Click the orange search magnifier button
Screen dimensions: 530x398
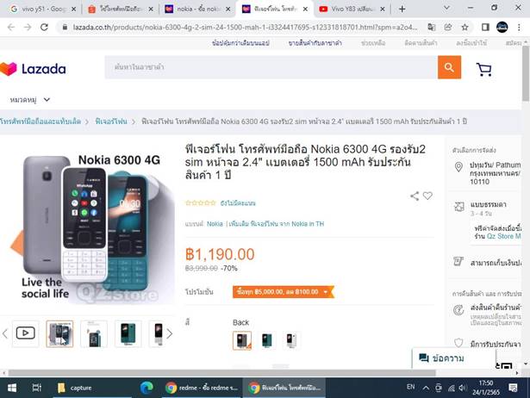pyautogui.click(x=449, y=67)
